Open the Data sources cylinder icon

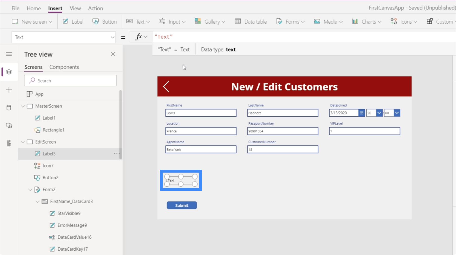[x=9, y=108]
